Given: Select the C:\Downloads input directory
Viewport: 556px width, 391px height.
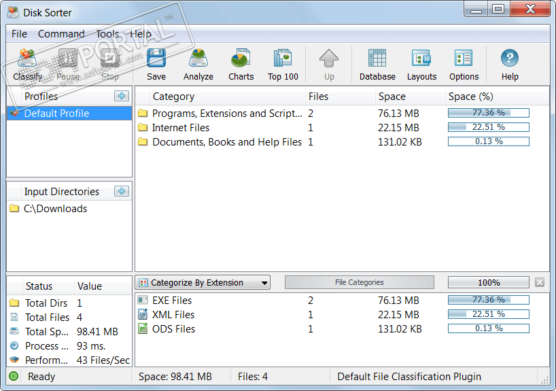Looking at the screenshot, I should point(69,209).
